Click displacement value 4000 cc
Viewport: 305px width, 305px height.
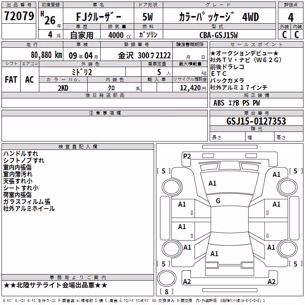pyautogui.click(x=120, y=35)
